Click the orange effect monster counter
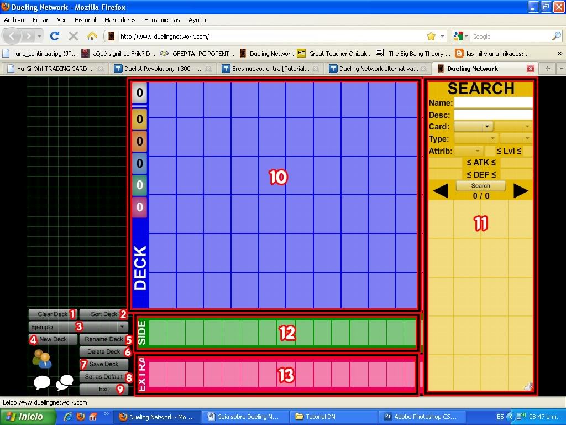 click(140, 141)
